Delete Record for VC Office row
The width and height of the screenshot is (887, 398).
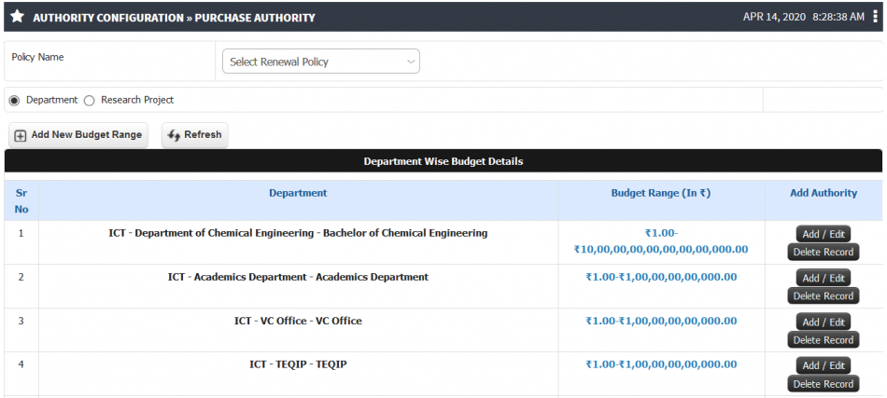pos(824,340)
